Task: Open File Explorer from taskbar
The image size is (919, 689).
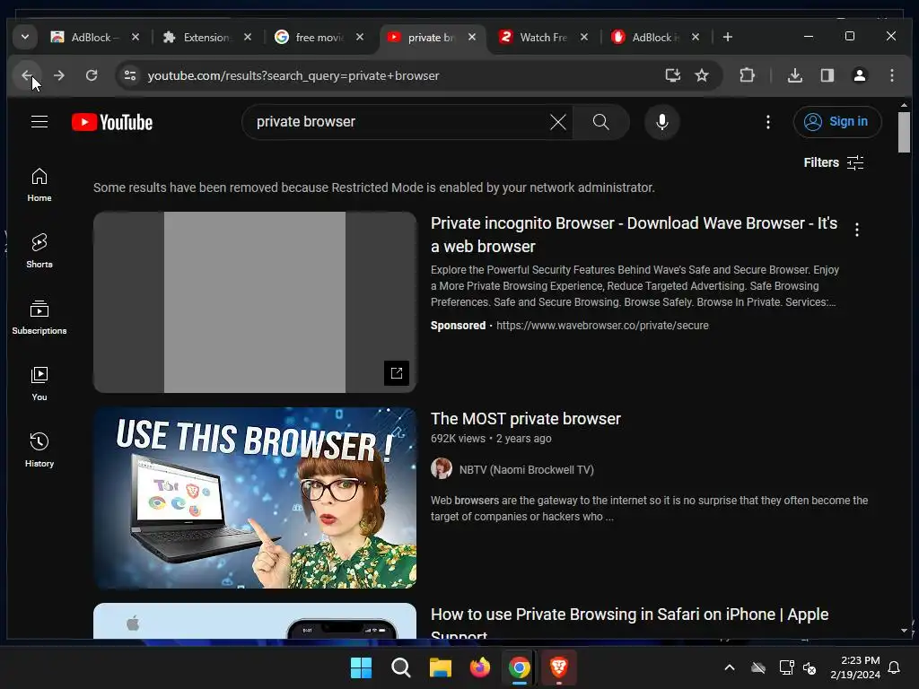Action: [440, 667]
